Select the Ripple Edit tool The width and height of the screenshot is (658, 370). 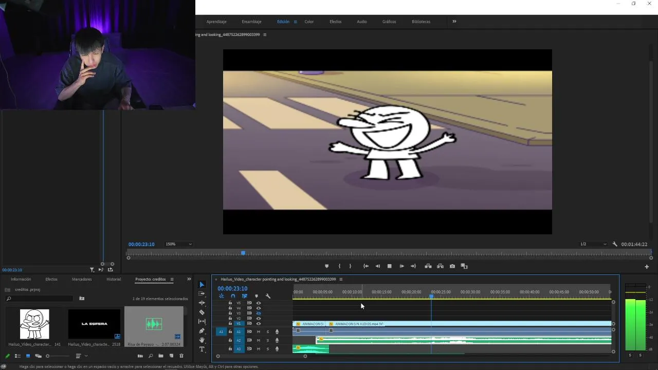coord(202,303)
